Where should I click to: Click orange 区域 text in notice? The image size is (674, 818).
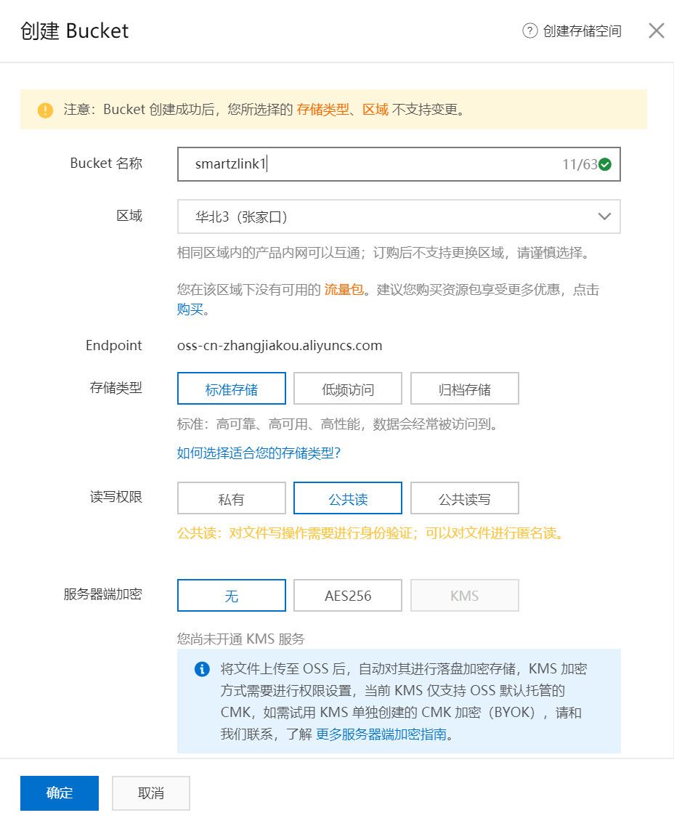tap(375, 110)
